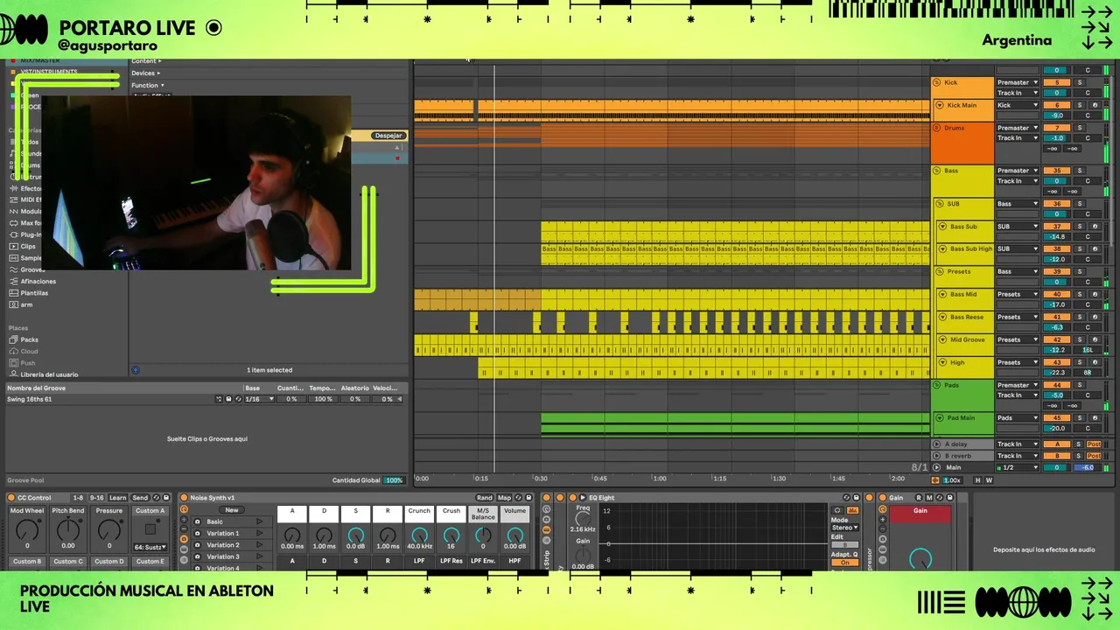Select the Swing 16ths 61 groove
This screenshot has width=1120, height=630.
tap(30, 399)
